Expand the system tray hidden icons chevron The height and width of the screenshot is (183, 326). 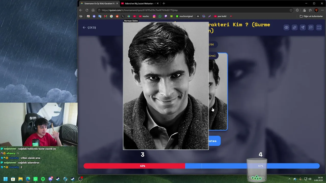(x=289, y=179)
